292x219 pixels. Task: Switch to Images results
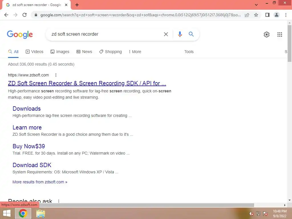[x=60, y=52]
